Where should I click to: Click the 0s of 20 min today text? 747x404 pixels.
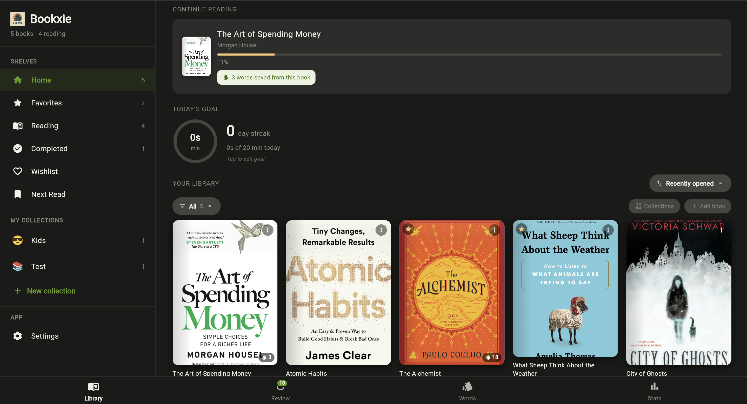click(x=253, y=147)
